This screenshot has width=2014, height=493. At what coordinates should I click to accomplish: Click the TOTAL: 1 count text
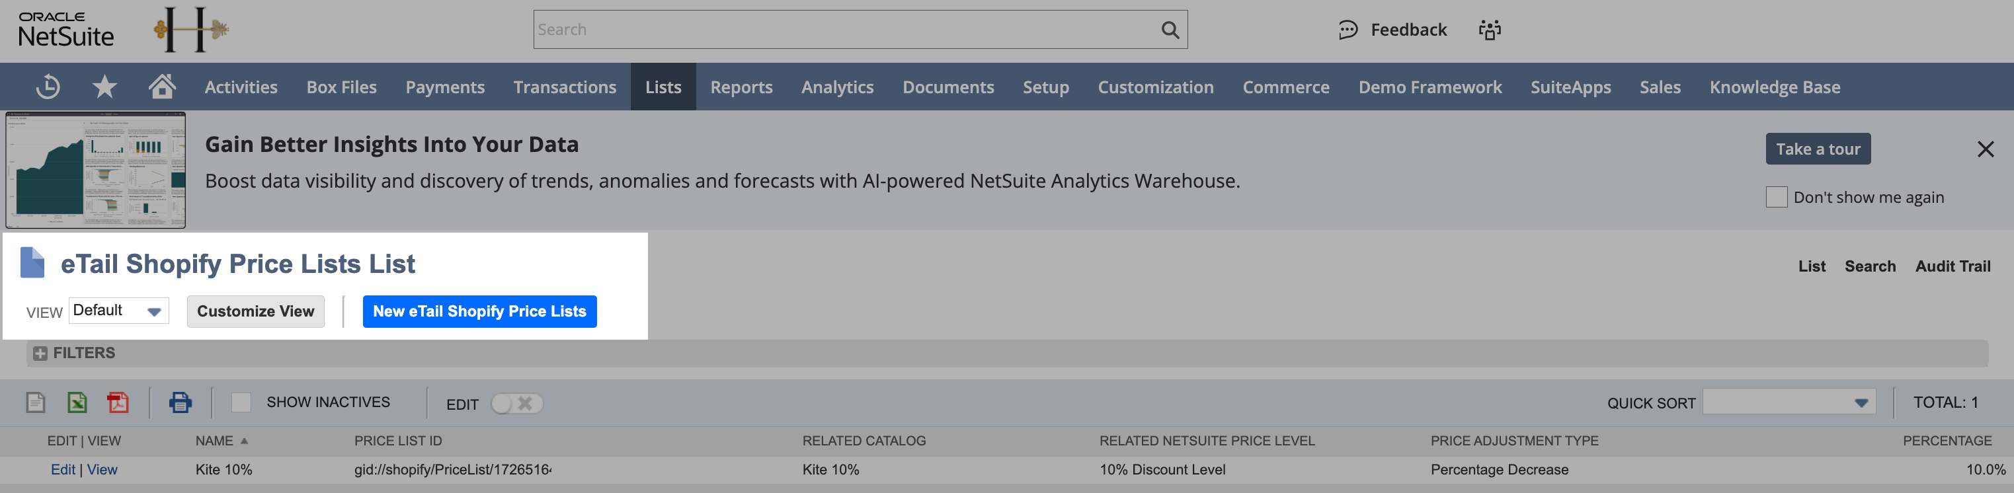(x=1945, y=402)
